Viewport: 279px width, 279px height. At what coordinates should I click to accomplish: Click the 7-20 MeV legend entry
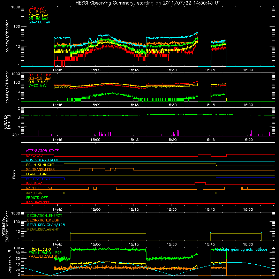(x=38, y=85)
